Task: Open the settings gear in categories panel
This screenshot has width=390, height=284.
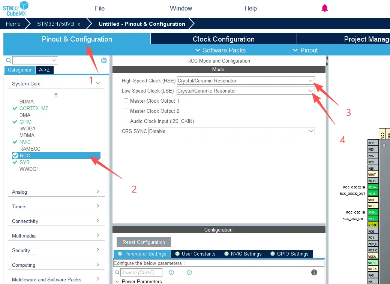Action: [x=104, y=60]
